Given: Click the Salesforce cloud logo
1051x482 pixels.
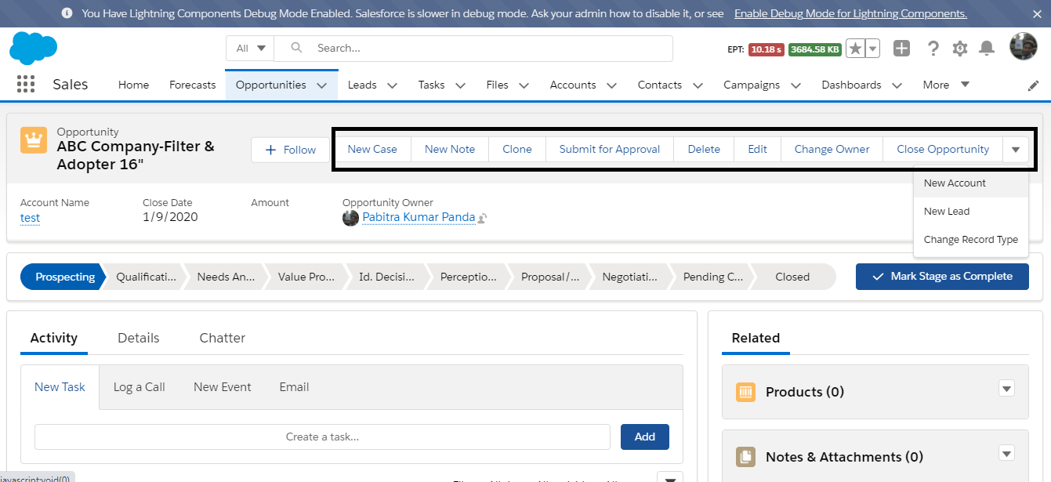Looking at the screenshot, I should click(x=33, y=48).
